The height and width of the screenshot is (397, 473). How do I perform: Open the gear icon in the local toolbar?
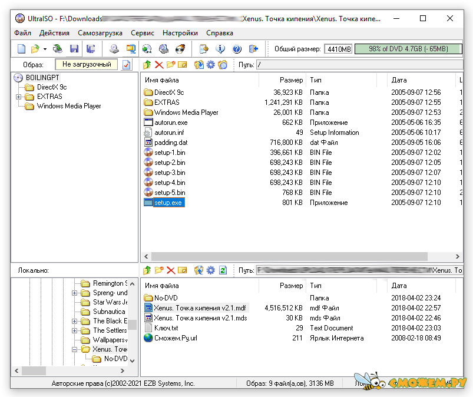210,270
